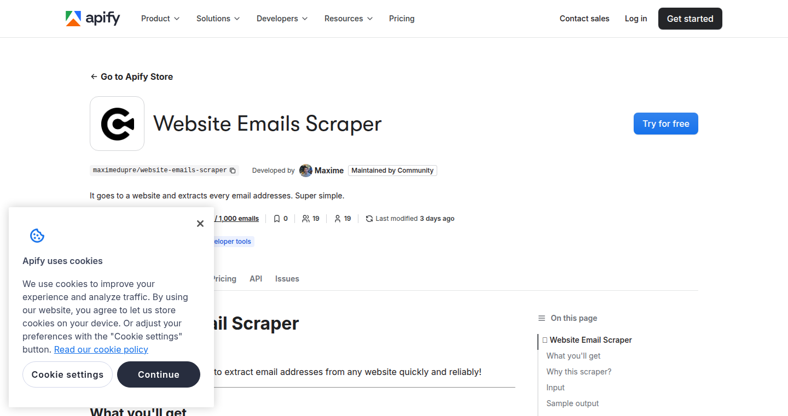Open the Pricing page in top navigation
The image size is (788, 416).
[x=402, y=19]
